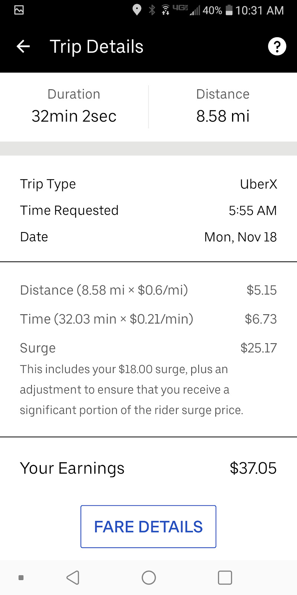Tap the location pin status icon
Image resolution: width=297 pixels, height=595 pixels.
tap(137, 10)
